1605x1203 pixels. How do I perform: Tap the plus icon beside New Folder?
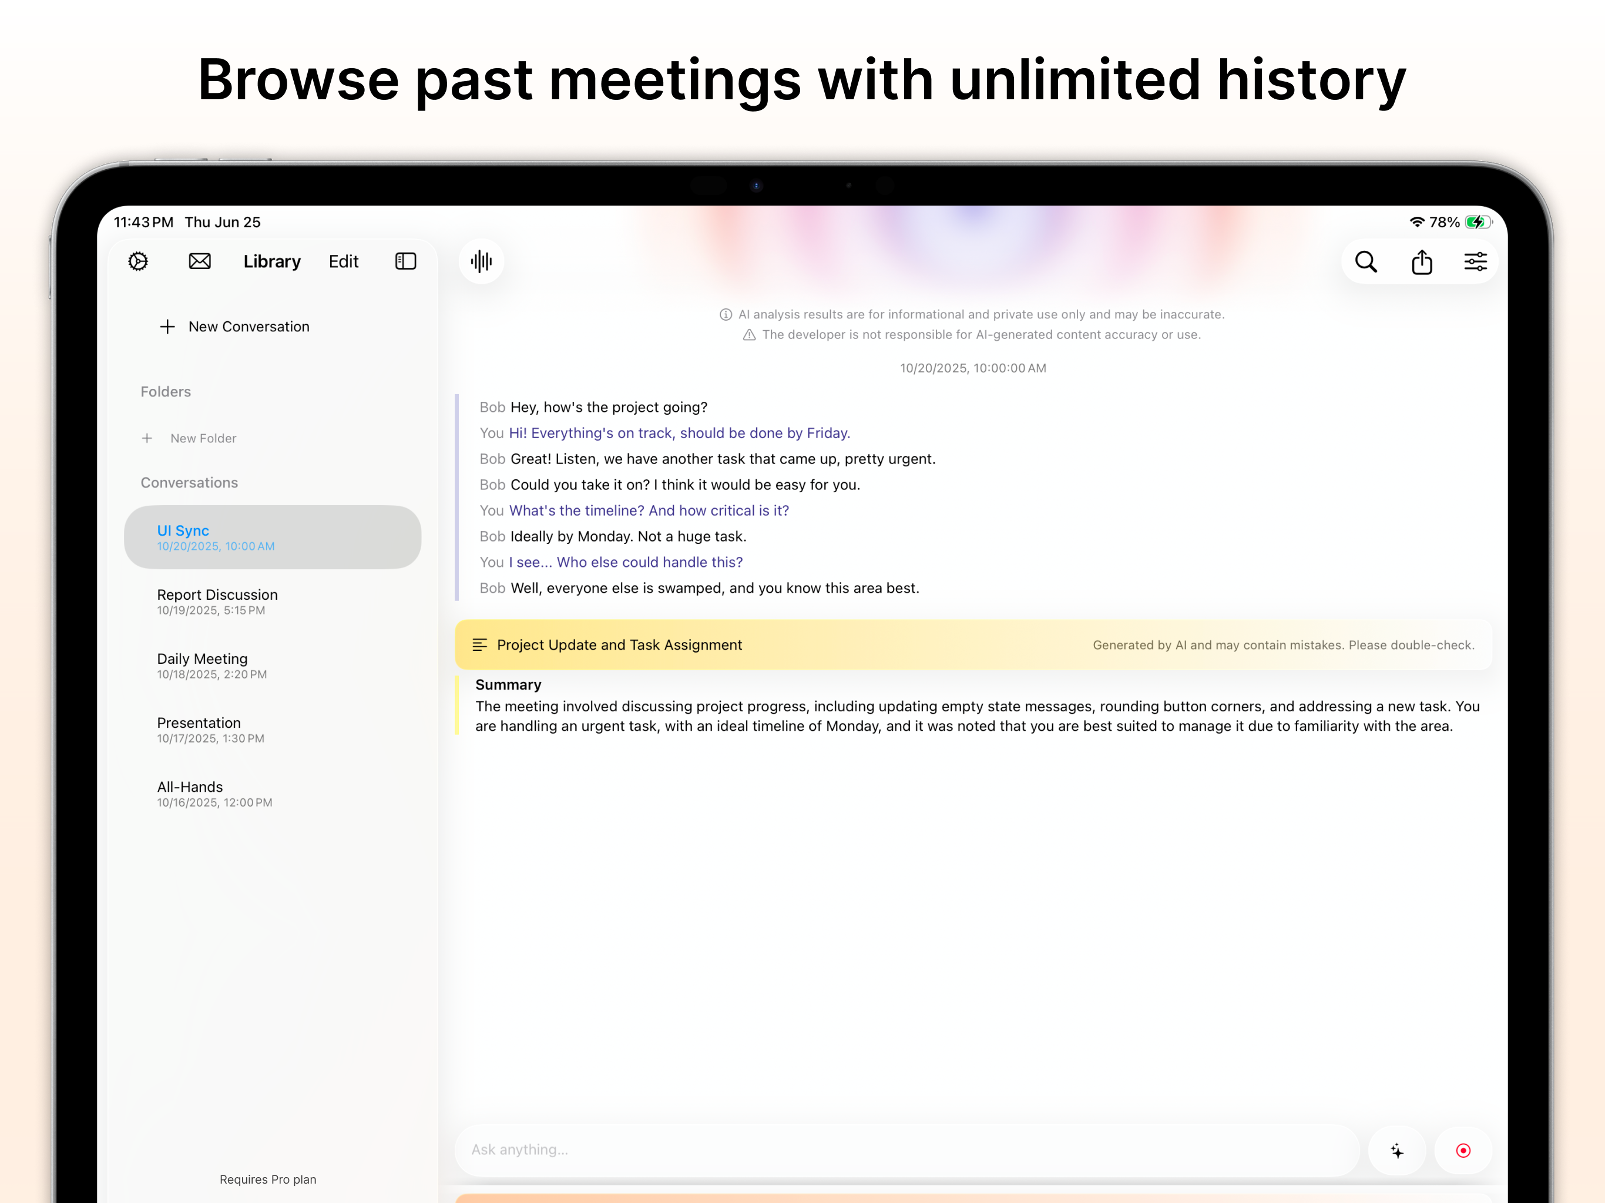pyautogui.click(x=146, y=438)
